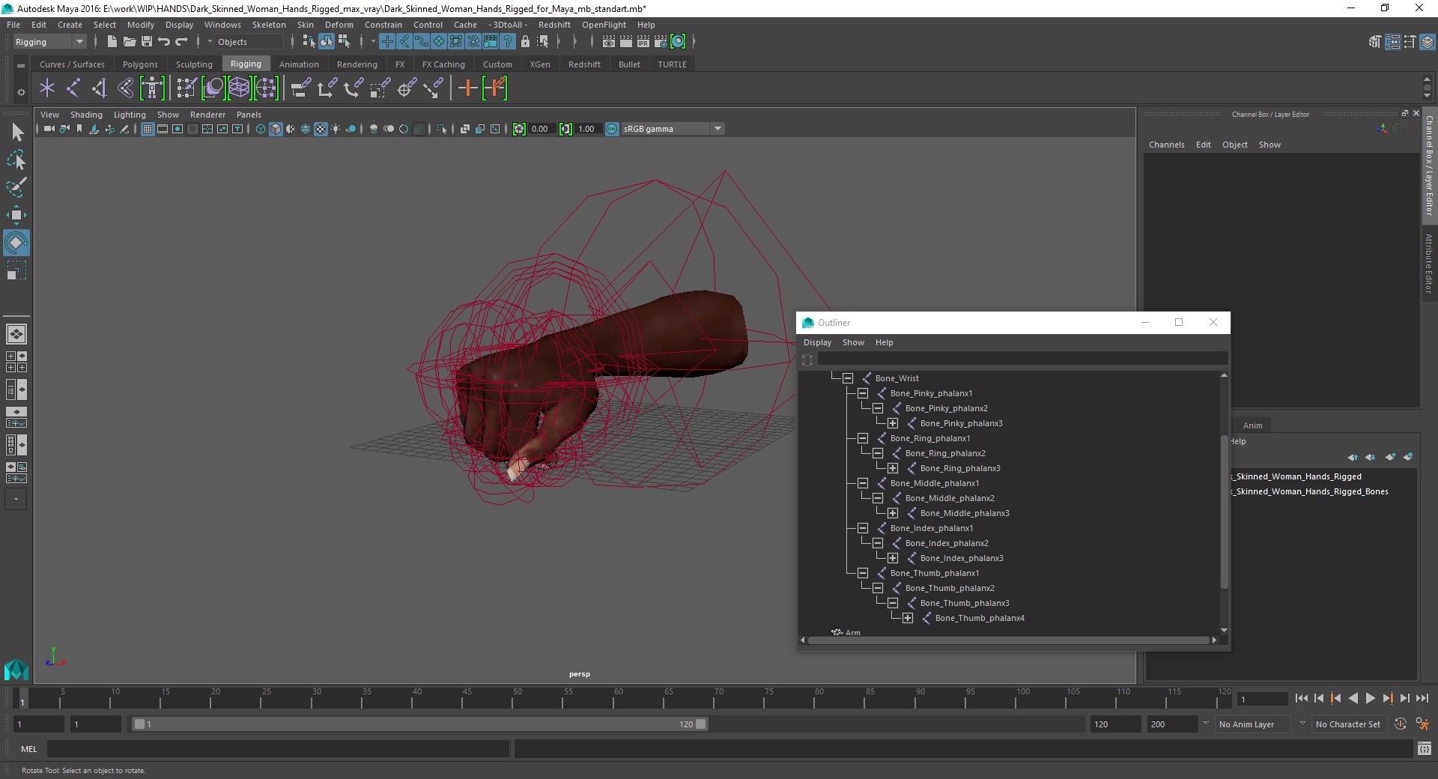Click the Create IK Handle shelf icon

tap(99, 88)
